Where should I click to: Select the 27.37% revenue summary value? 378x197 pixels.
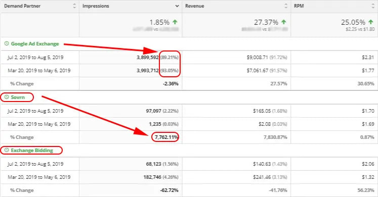[266, 22]
